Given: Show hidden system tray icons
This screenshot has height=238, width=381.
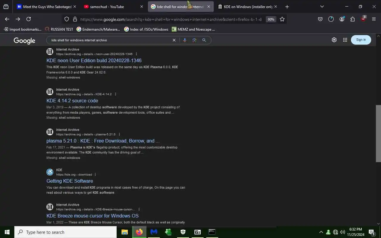Looking at the screenshot, I should tap(321, 232).
